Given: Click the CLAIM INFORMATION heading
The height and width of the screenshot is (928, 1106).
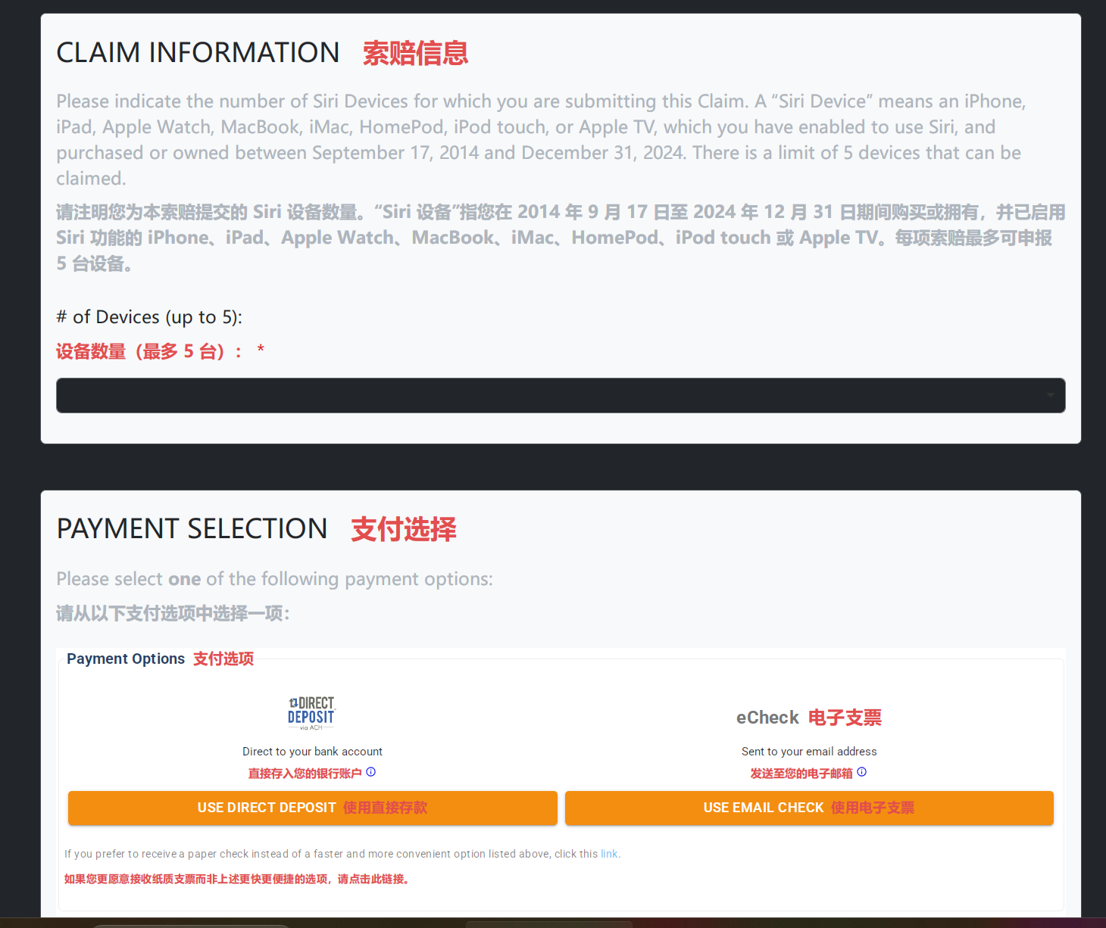Looking at the screenshot, I should click(198, 53).
